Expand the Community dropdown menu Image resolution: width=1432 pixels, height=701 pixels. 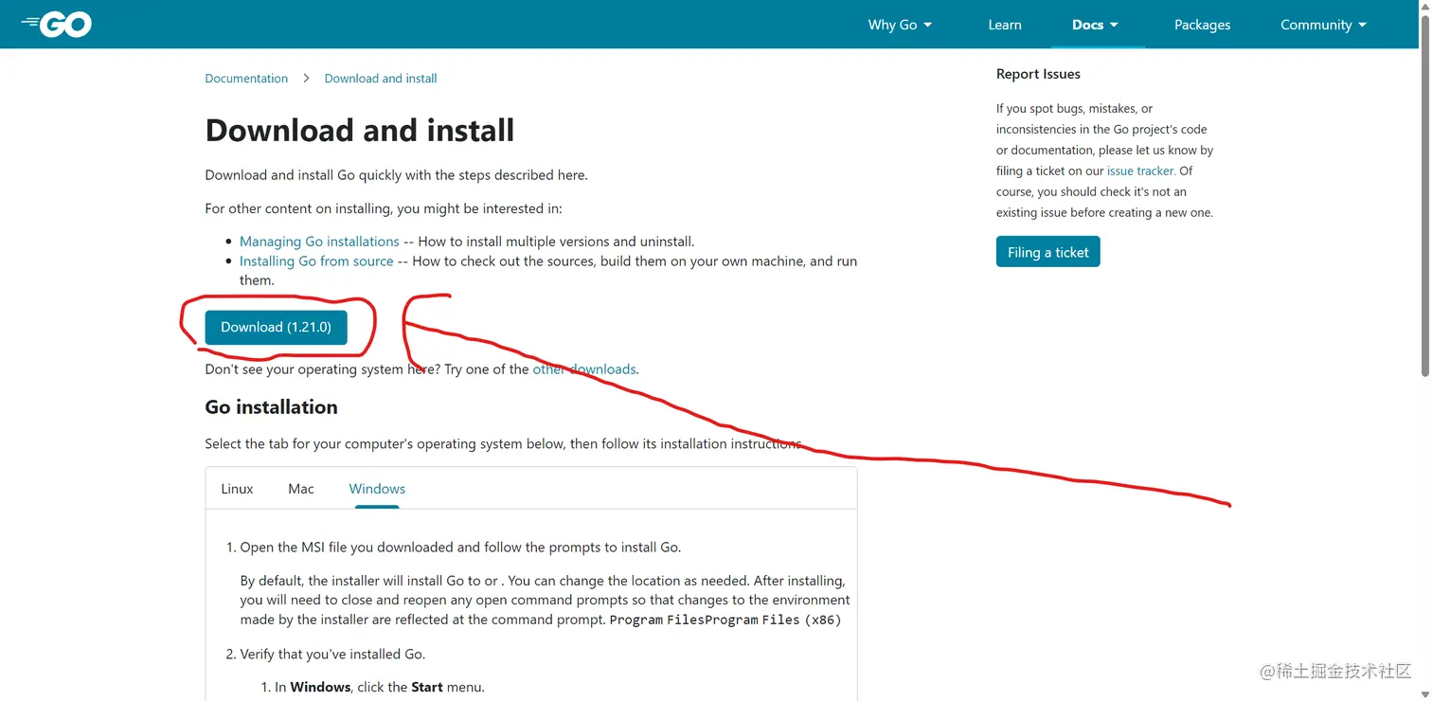1323,25
